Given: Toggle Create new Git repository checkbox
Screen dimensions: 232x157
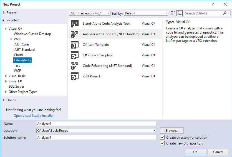Looking at the screenshot, I should (162, 143).
